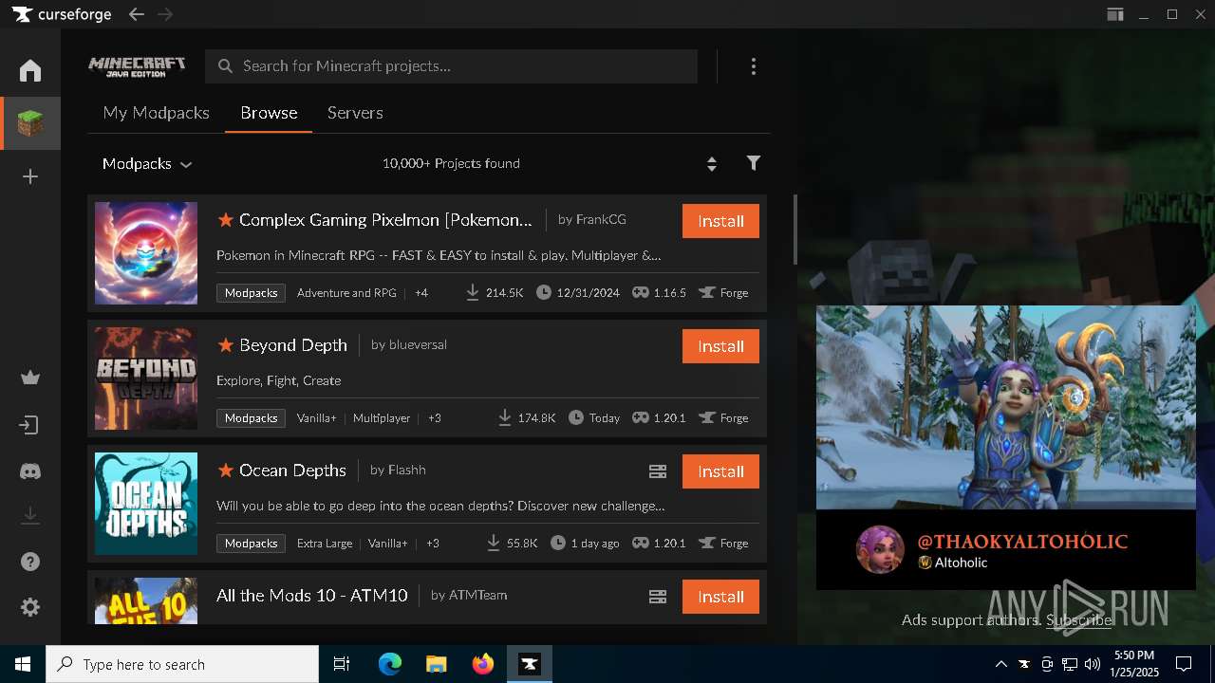Open Beyond Depth thumbnail image
This screenshot has height=683, width=1215.
[x=146, y=378]
